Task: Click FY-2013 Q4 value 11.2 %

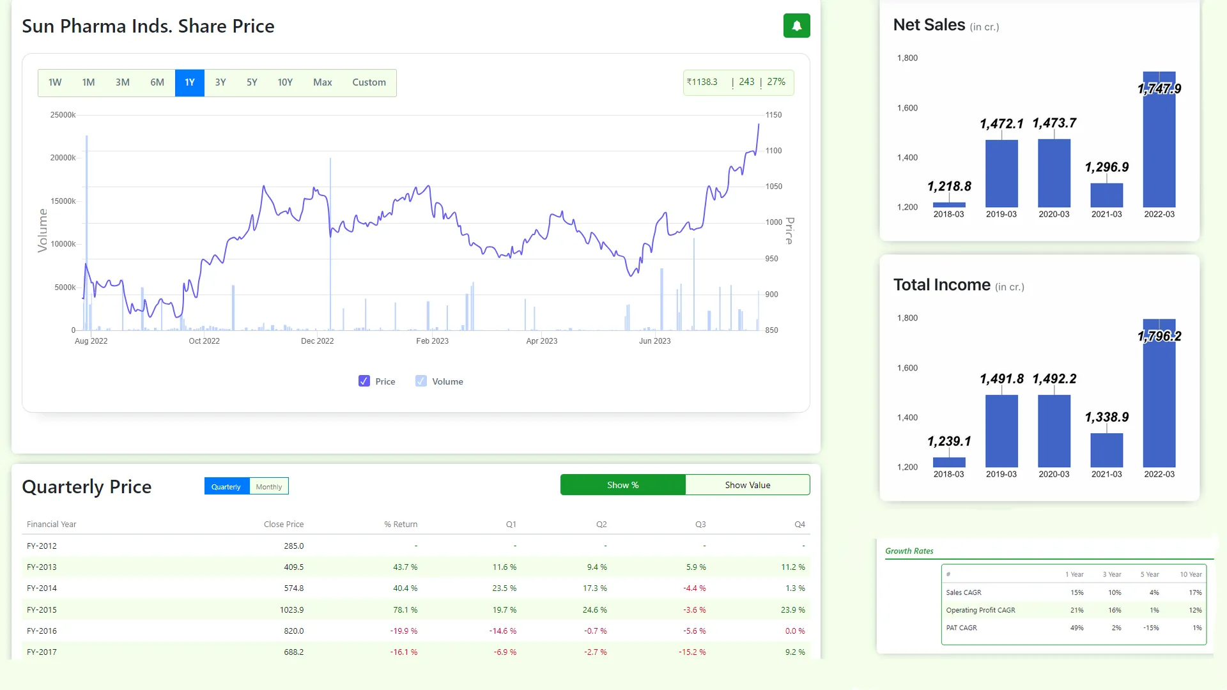Action: point(793,567)
